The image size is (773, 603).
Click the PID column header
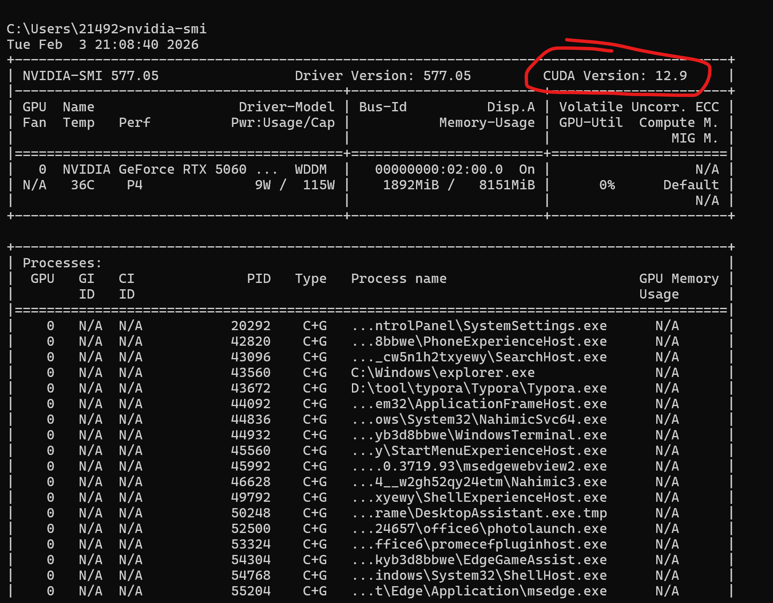[259, 279]
